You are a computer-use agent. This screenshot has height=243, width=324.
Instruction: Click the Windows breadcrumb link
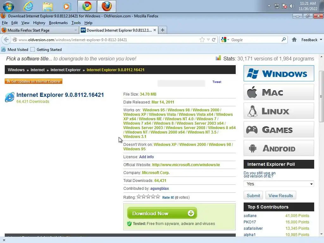point(16,70)
